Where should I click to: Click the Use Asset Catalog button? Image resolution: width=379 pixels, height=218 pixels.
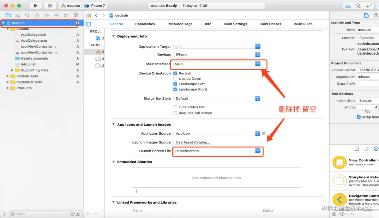point(193,142)
